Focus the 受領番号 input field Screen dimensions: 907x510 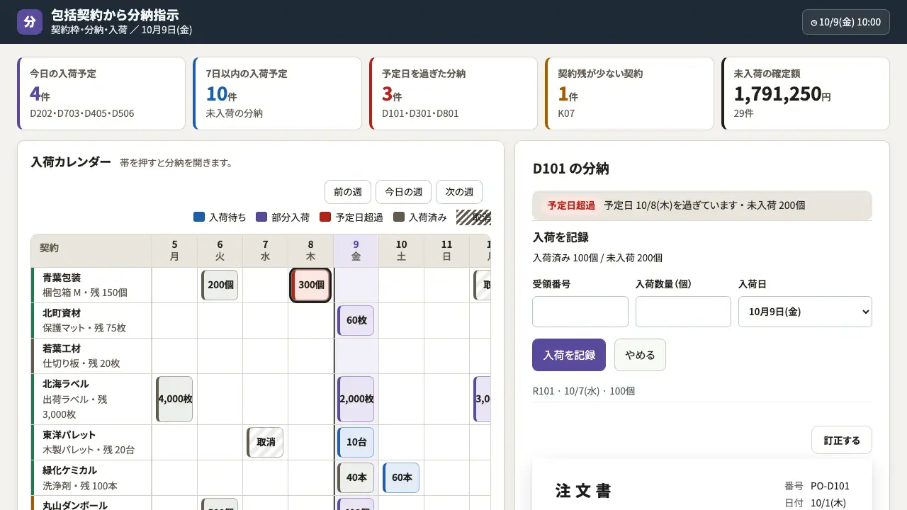[580, 312]
